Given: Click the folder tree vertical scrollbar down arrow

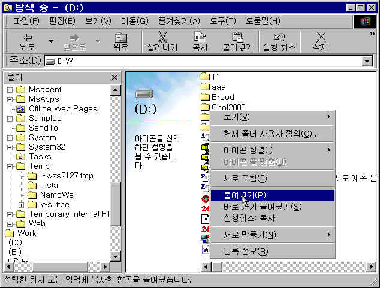Looking at the screenshot, I should [x=116, y=256].
